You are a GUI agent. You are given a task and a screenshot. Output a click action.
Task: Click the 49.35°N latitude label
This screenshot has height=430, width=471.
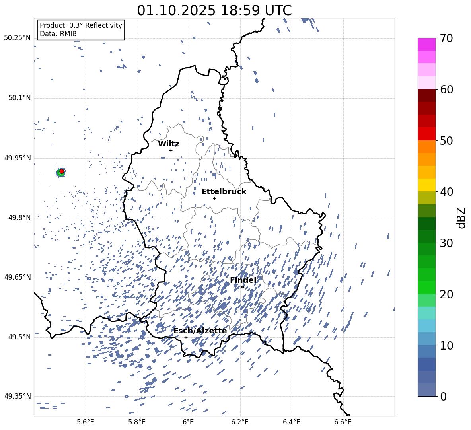coord(18,396)
